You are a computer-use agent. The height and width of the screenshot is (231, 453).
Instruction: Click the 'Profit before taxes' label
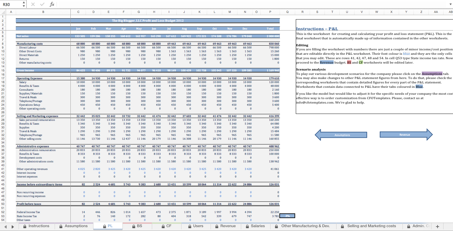29,204
